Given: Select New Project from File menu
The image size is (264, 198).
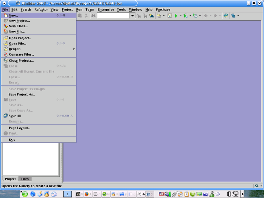Looking at the screenshot, I should click(x=19, y=21).
